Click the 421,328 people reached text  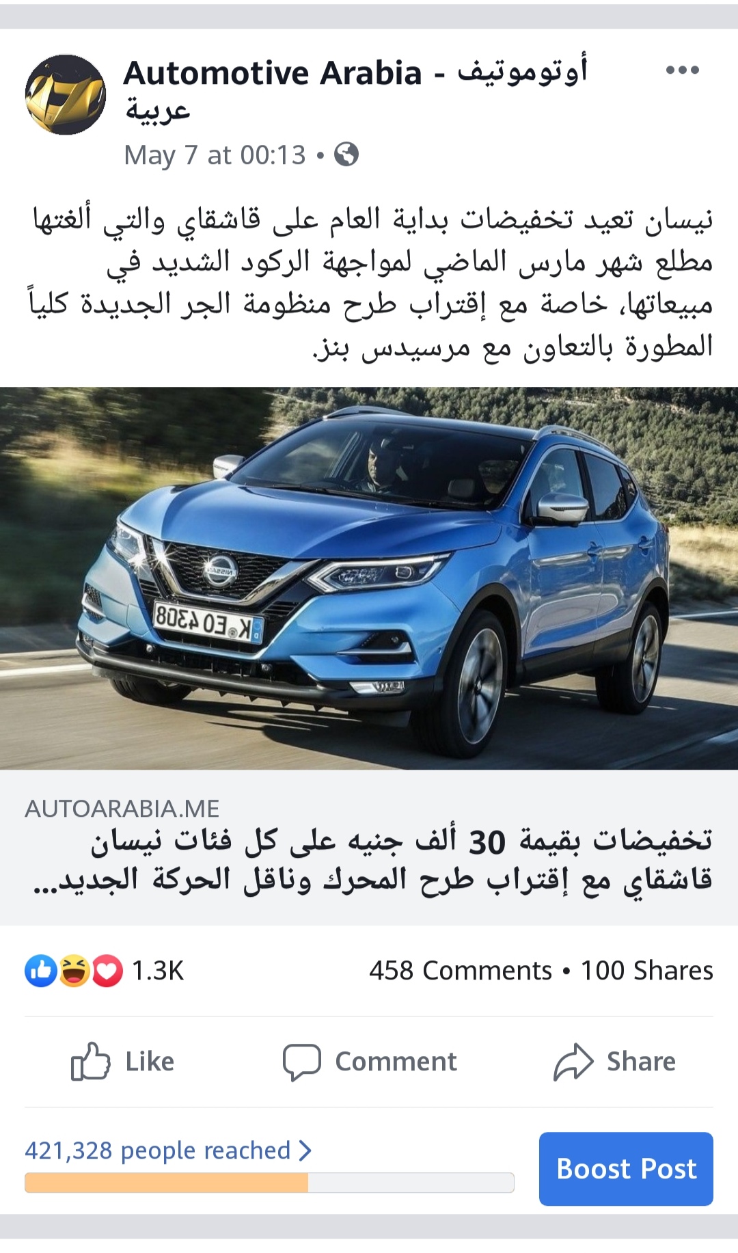[x=158, y=1150]
